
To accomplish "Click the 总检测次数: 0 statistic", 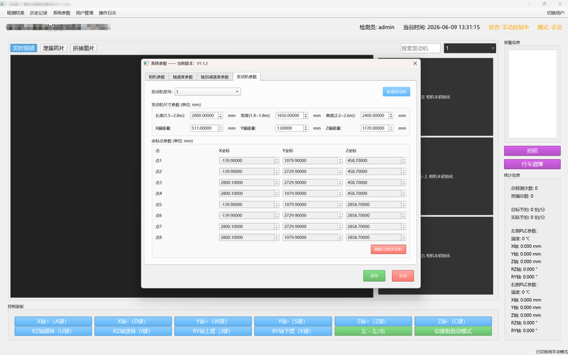I will [524, 188].
